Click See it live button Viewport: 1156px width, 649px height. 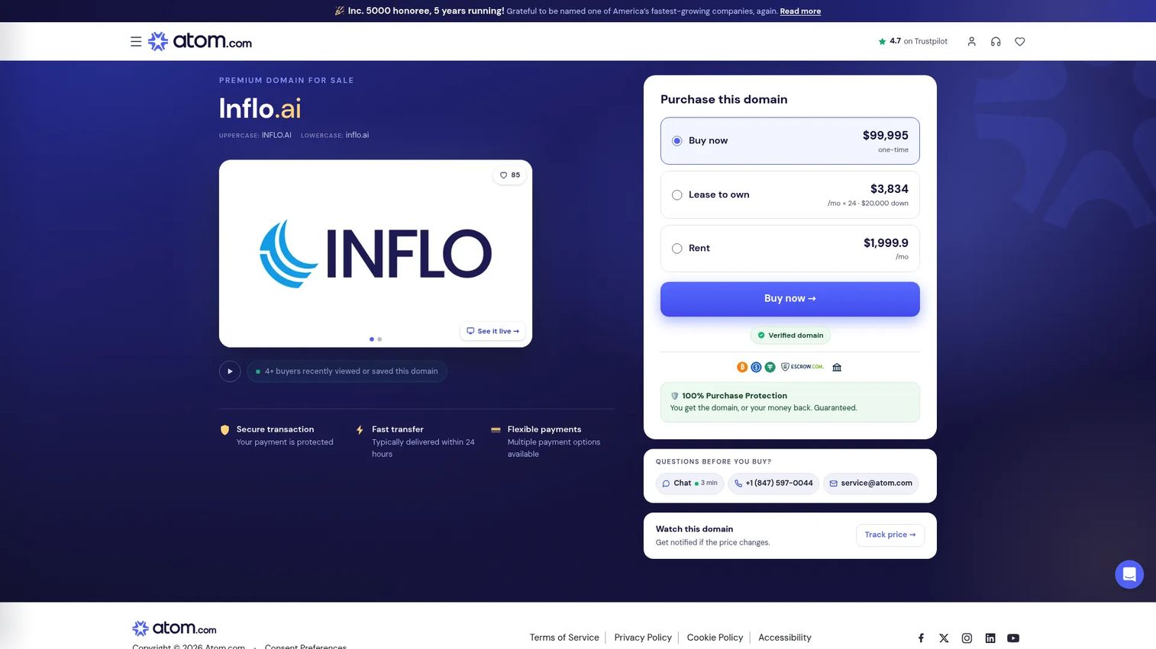point(493,331)
